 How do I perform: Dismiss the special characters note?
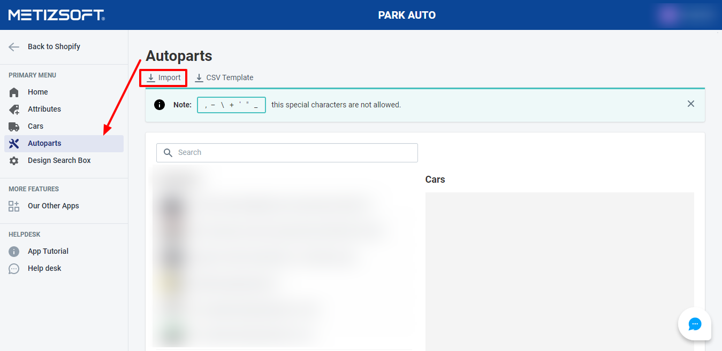(x=691, y=104)
